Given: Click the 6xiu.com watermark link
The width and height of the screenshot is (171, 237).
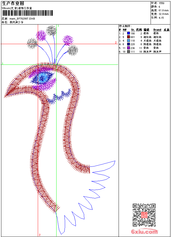Looking at the screenshot, I should click(x=145, y=232).
